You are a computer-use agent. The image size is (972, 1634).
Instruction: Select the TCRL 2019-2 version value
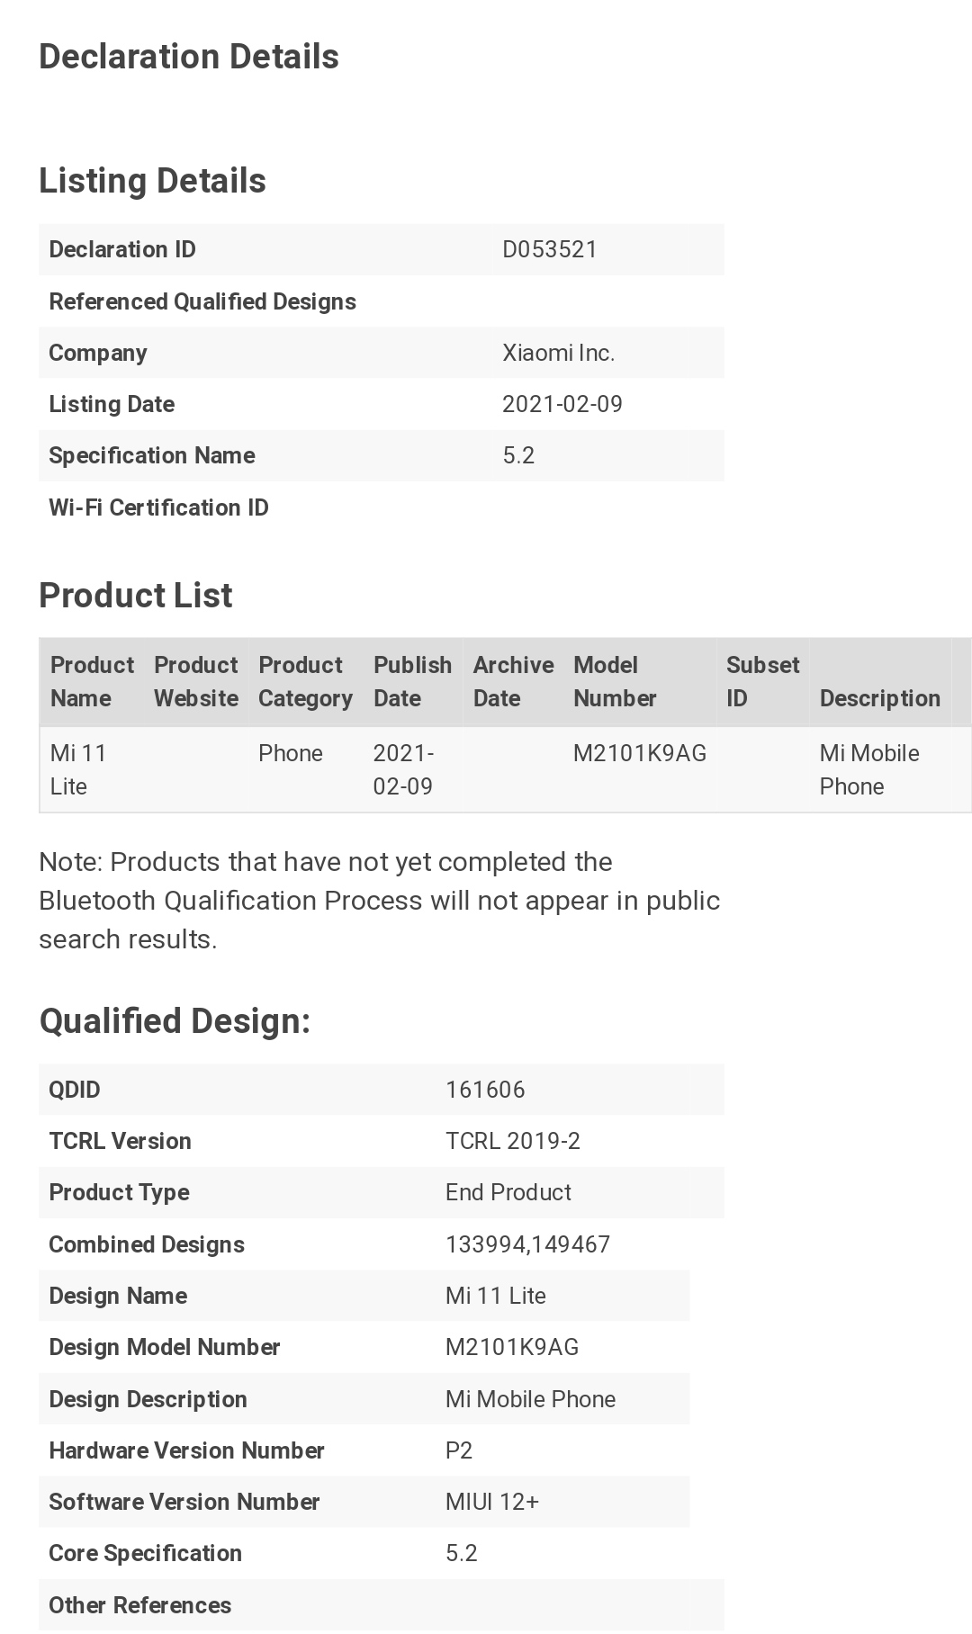tap(512, 1141)
